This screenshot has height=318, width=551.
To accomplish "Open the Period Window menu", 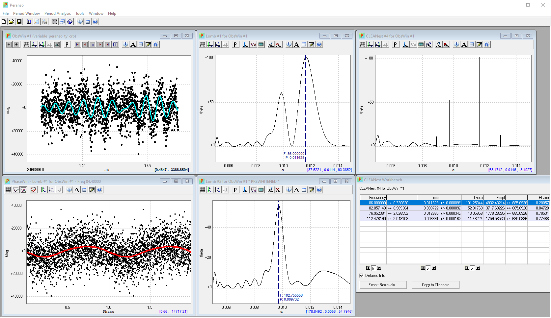I will pos(26,13).
